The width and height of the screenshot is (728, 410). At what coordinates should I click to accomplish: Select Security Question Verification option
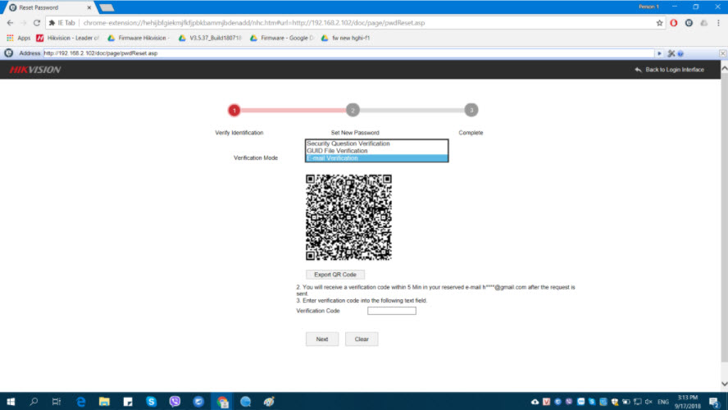coord(348,143)
